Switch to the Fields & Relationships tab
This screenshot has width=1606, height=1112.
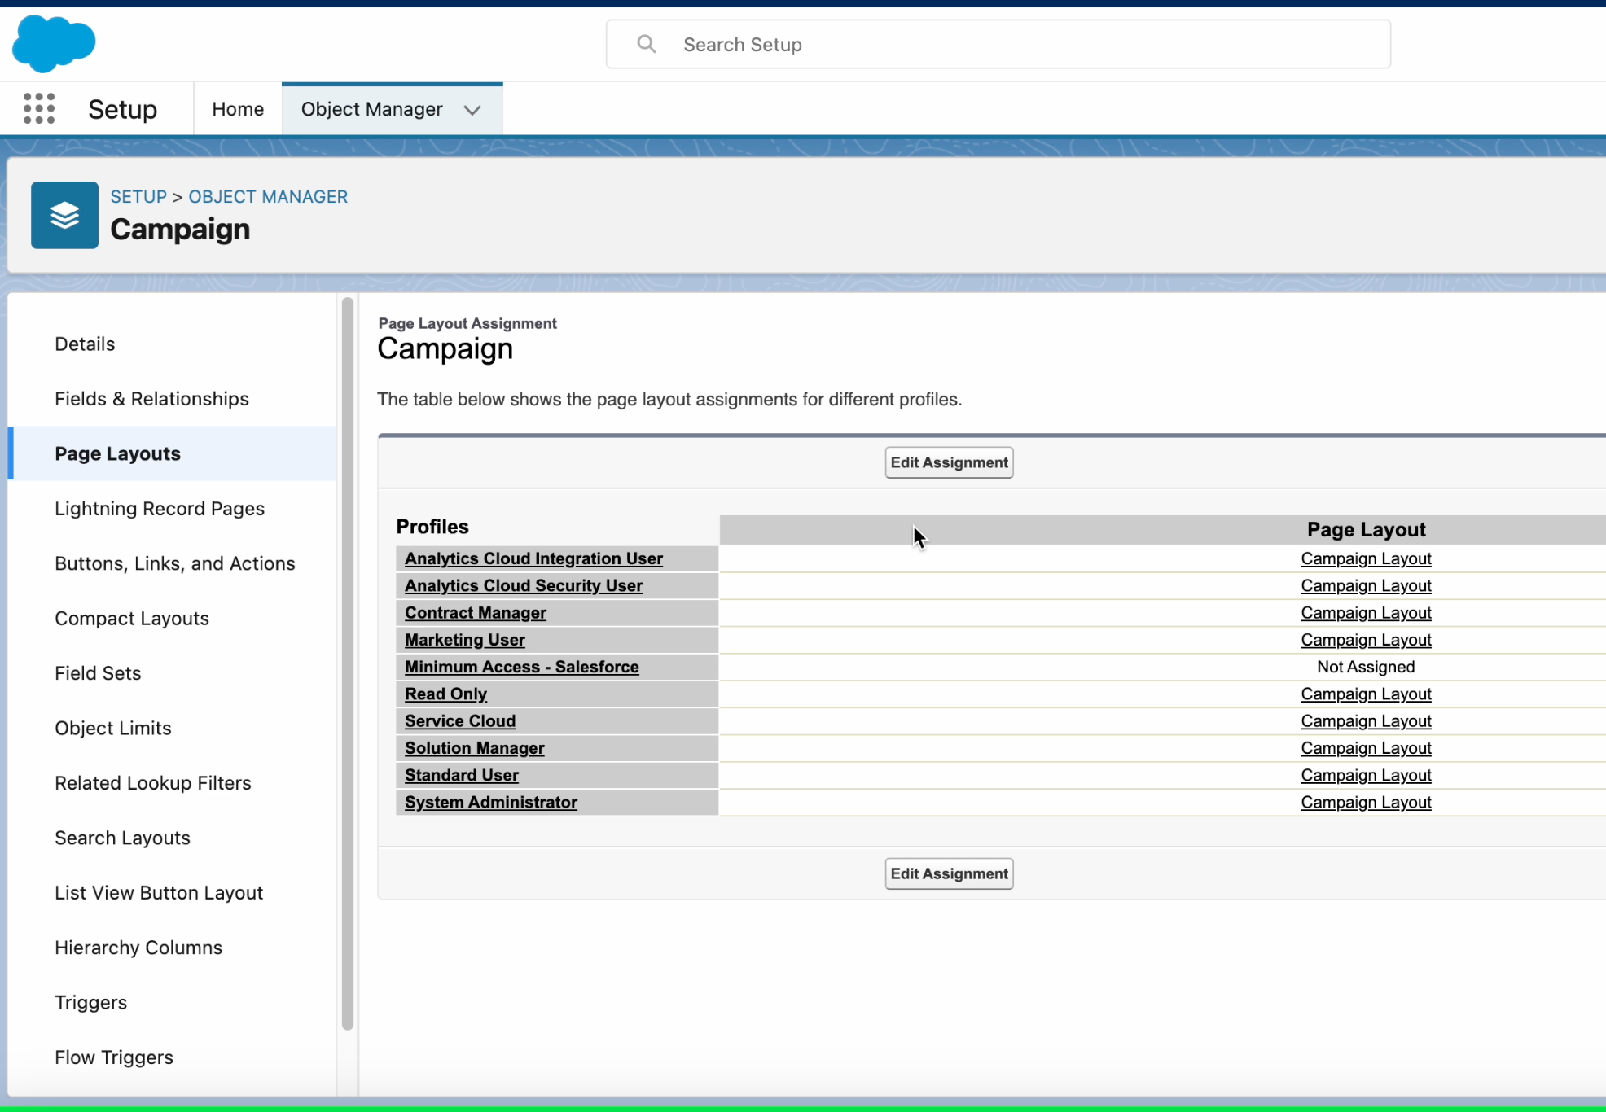point(151,399)
